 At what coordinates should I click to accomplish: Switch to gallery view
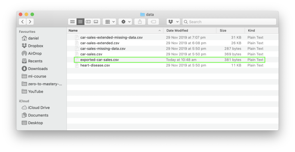point(96,22)
